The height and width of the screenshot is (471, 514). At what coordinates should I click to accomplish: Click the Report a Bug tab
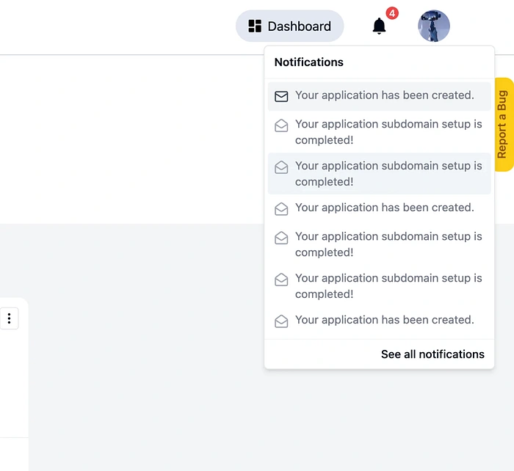(502, 124)
